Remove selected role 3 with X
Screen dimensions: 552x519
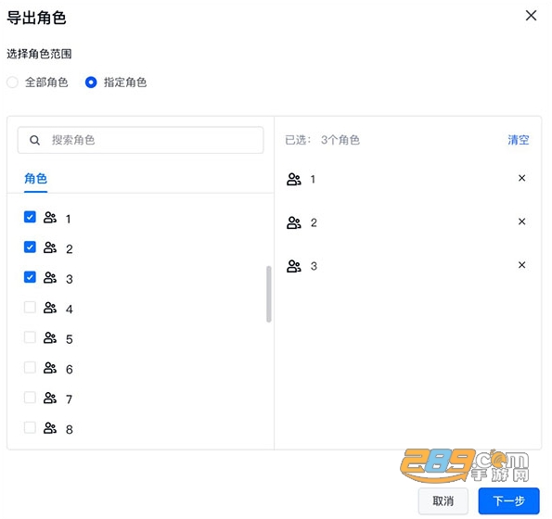521,265
